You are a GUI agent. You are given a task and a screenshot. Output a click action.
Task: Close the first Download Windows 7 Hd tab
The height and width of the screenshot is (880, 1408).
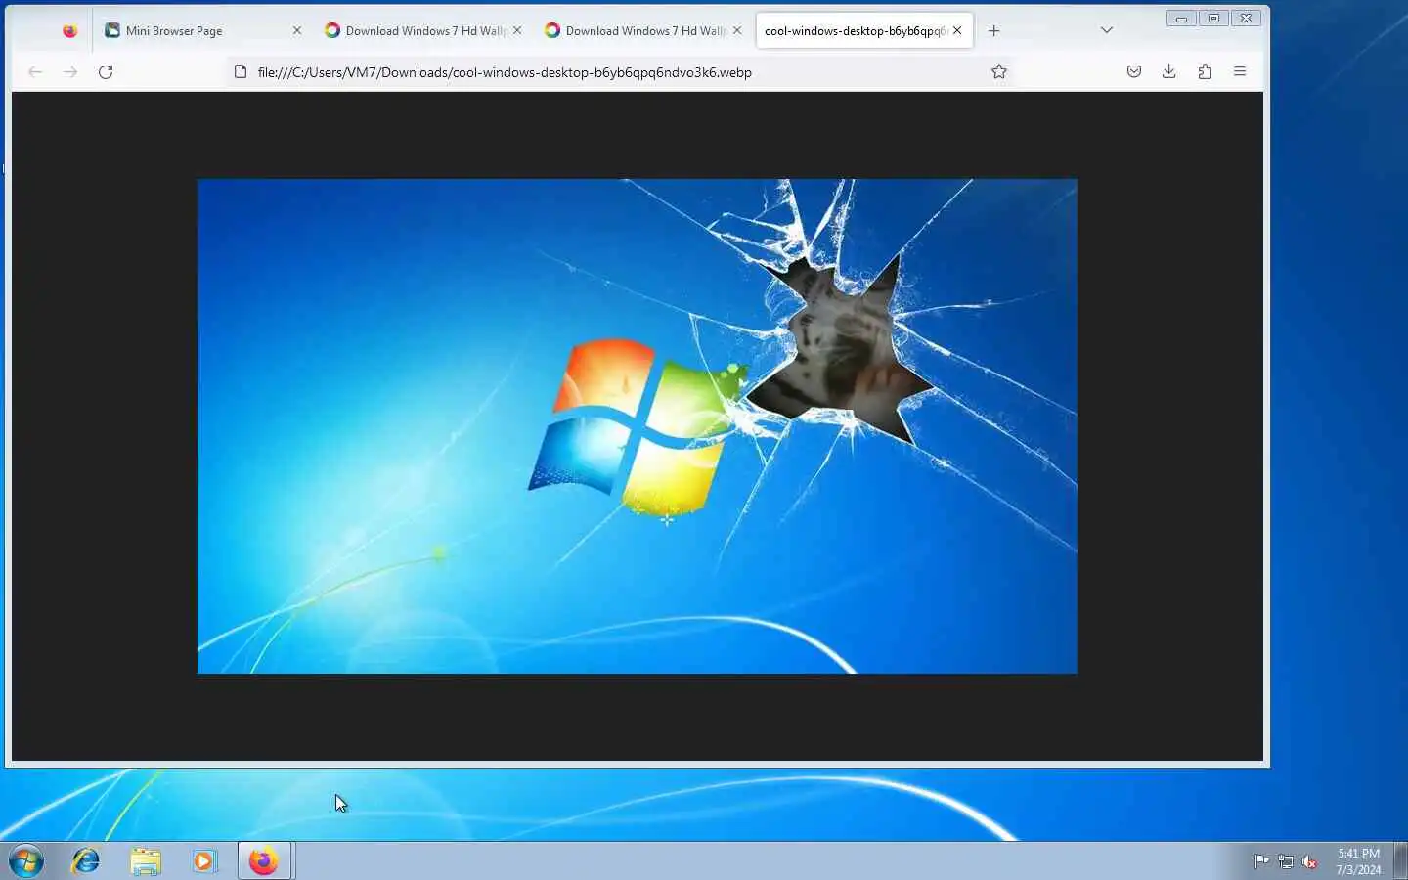click(517, 30)
